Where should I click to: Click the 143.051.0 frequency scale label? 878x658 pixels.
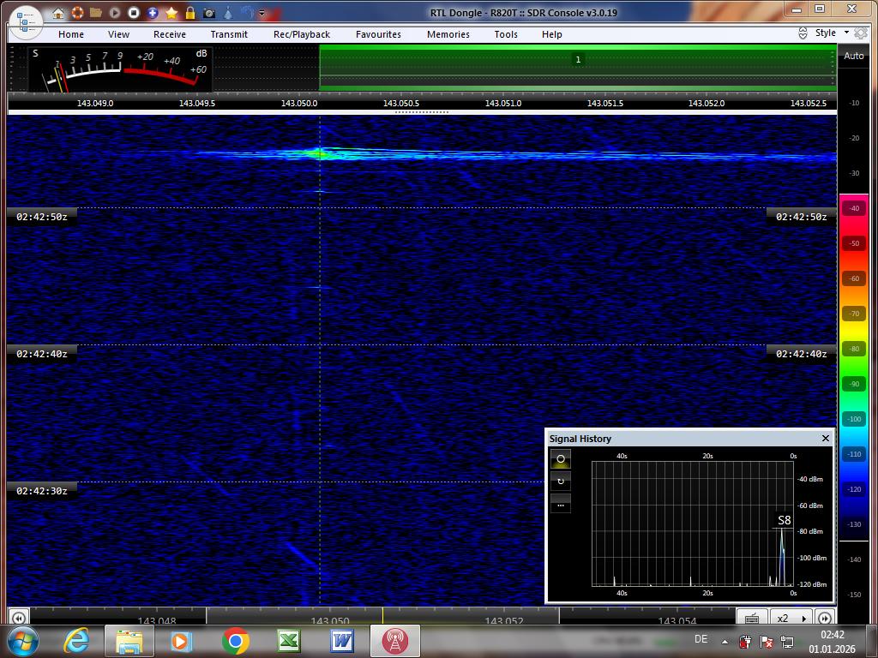[502, 104]
